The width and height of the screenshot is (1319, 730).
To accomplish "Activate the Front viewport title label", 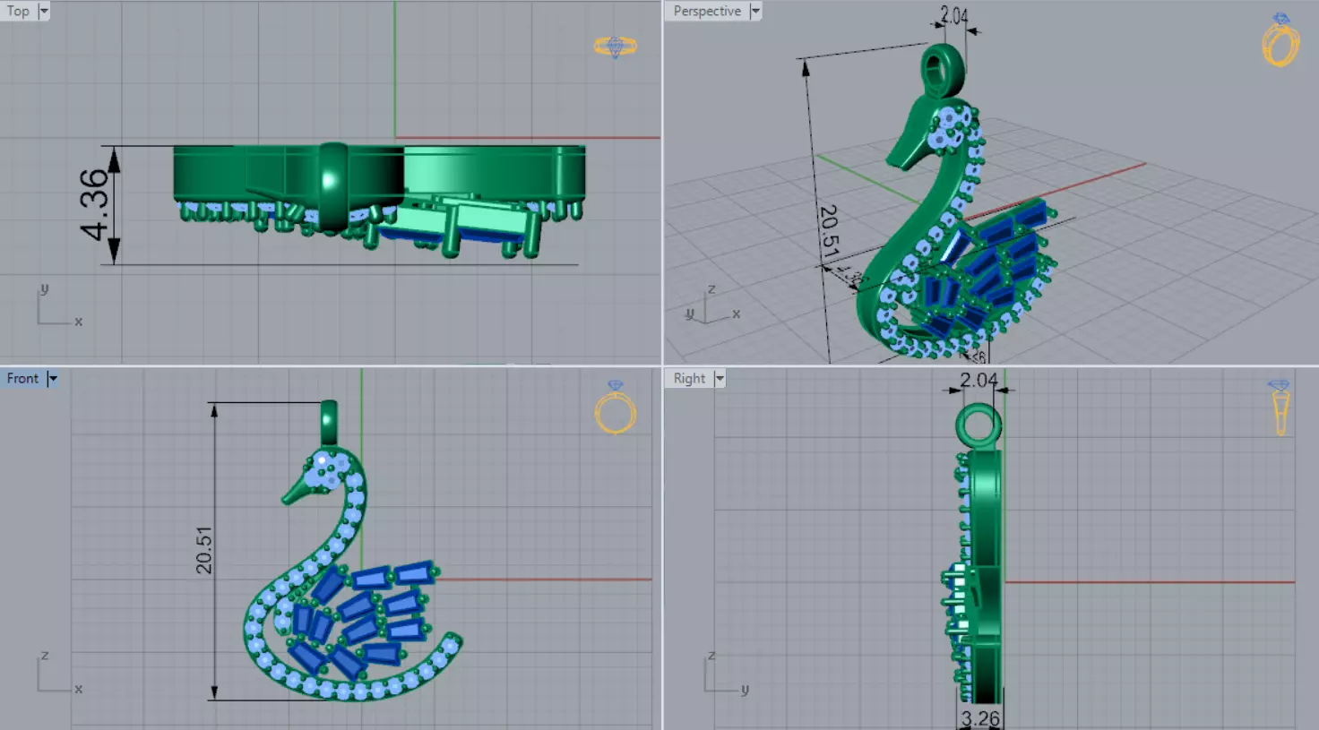I will coord(22,379).
